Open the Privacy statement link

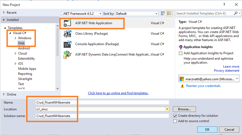coord(226,71)
